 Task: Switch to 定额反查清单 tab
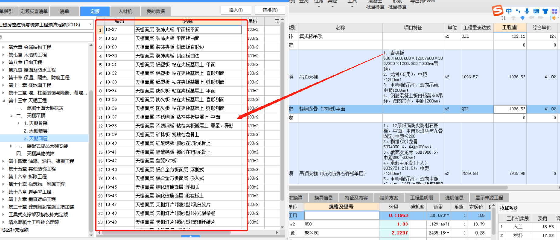(34, 12)
